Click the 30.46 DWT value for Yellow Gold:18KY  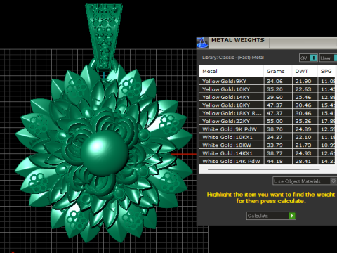(303, 105)
